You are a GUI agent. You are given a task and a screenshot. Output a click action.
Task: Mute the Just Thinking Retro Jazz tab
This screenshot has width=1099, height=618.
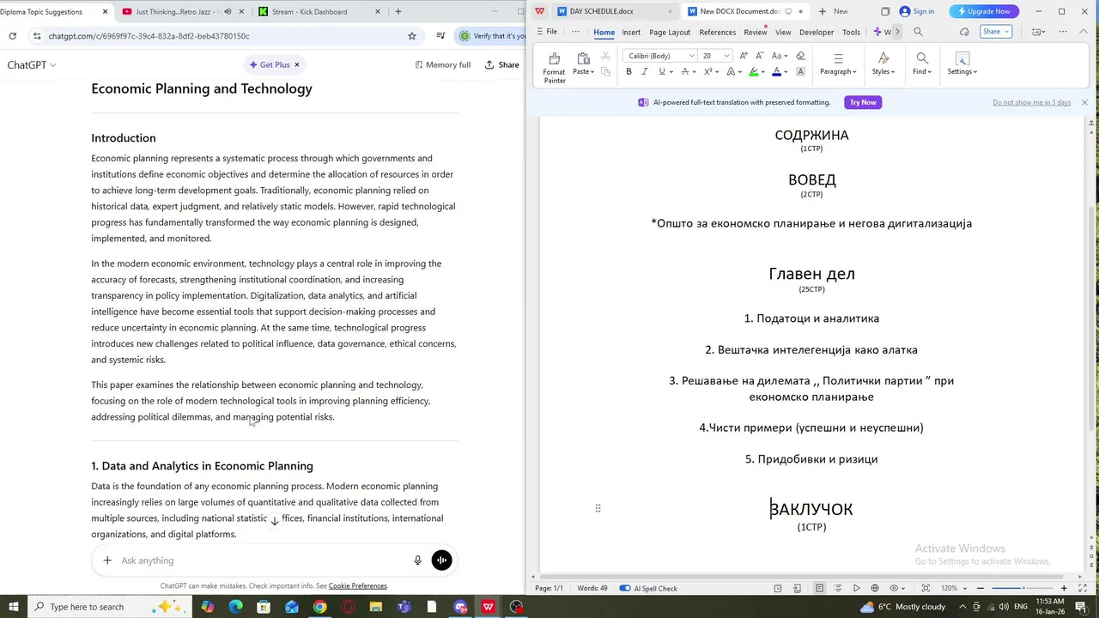coord(228,12)
